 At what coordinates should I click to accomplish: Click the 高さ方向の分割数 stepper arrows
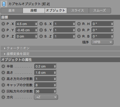[x=55, y=79]
